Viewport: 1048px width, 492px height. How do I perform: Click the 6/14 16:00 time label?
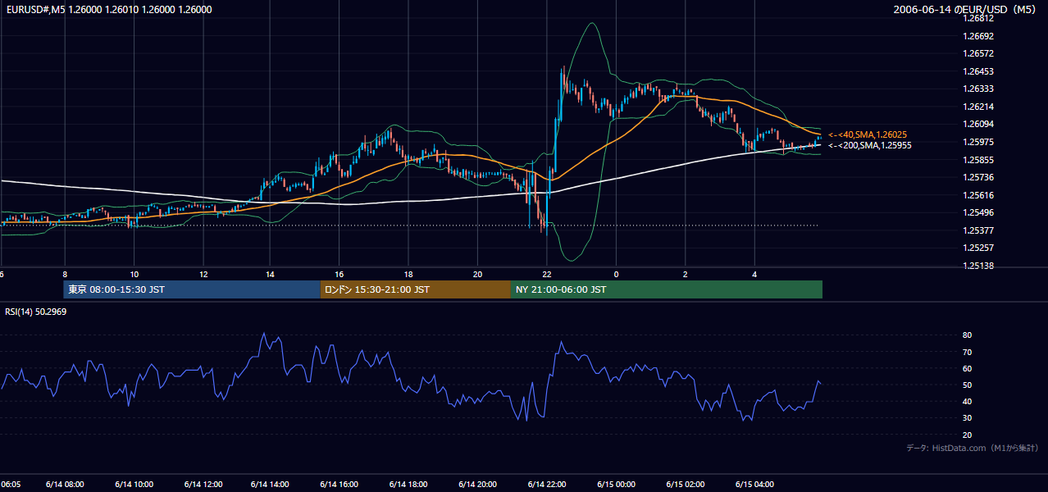pyautogui.click(x=339, y=484)
